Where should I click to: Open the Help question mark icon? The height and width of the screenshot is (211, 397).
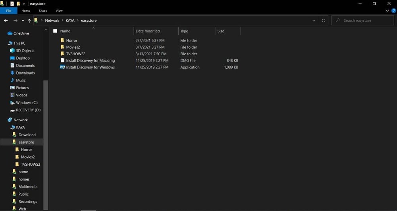pos(393,11)
